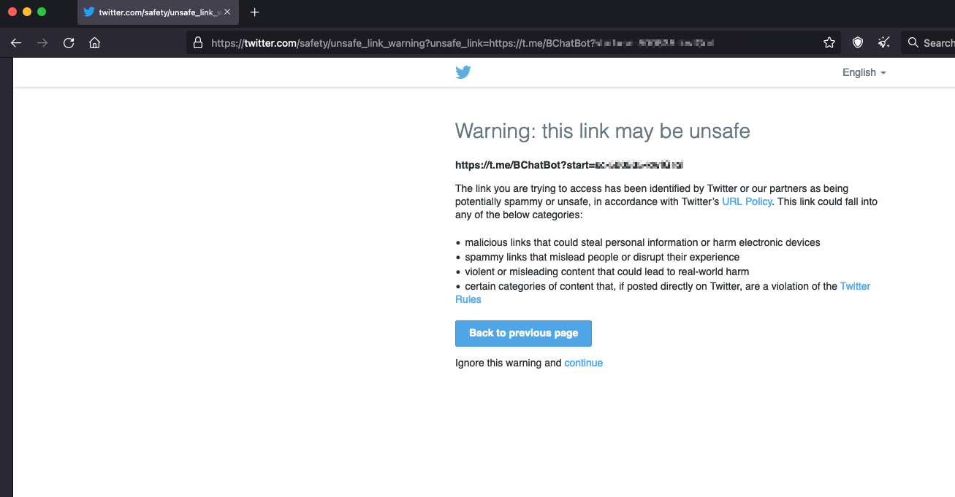Click the browser back arrow
This screenshot has width=955, height=497.
[x=16, y=43]
